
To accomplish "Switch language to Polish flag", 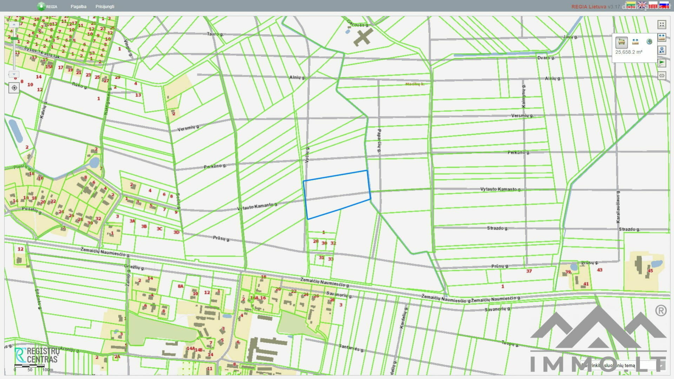I will (x=653, y=5).
